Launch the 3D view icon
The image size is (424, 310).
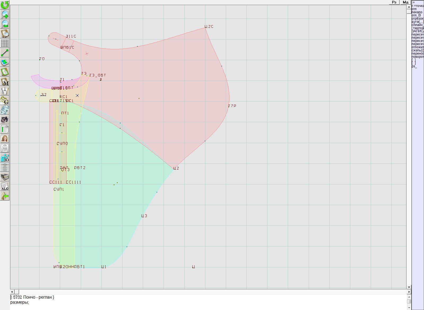point(5,158)
